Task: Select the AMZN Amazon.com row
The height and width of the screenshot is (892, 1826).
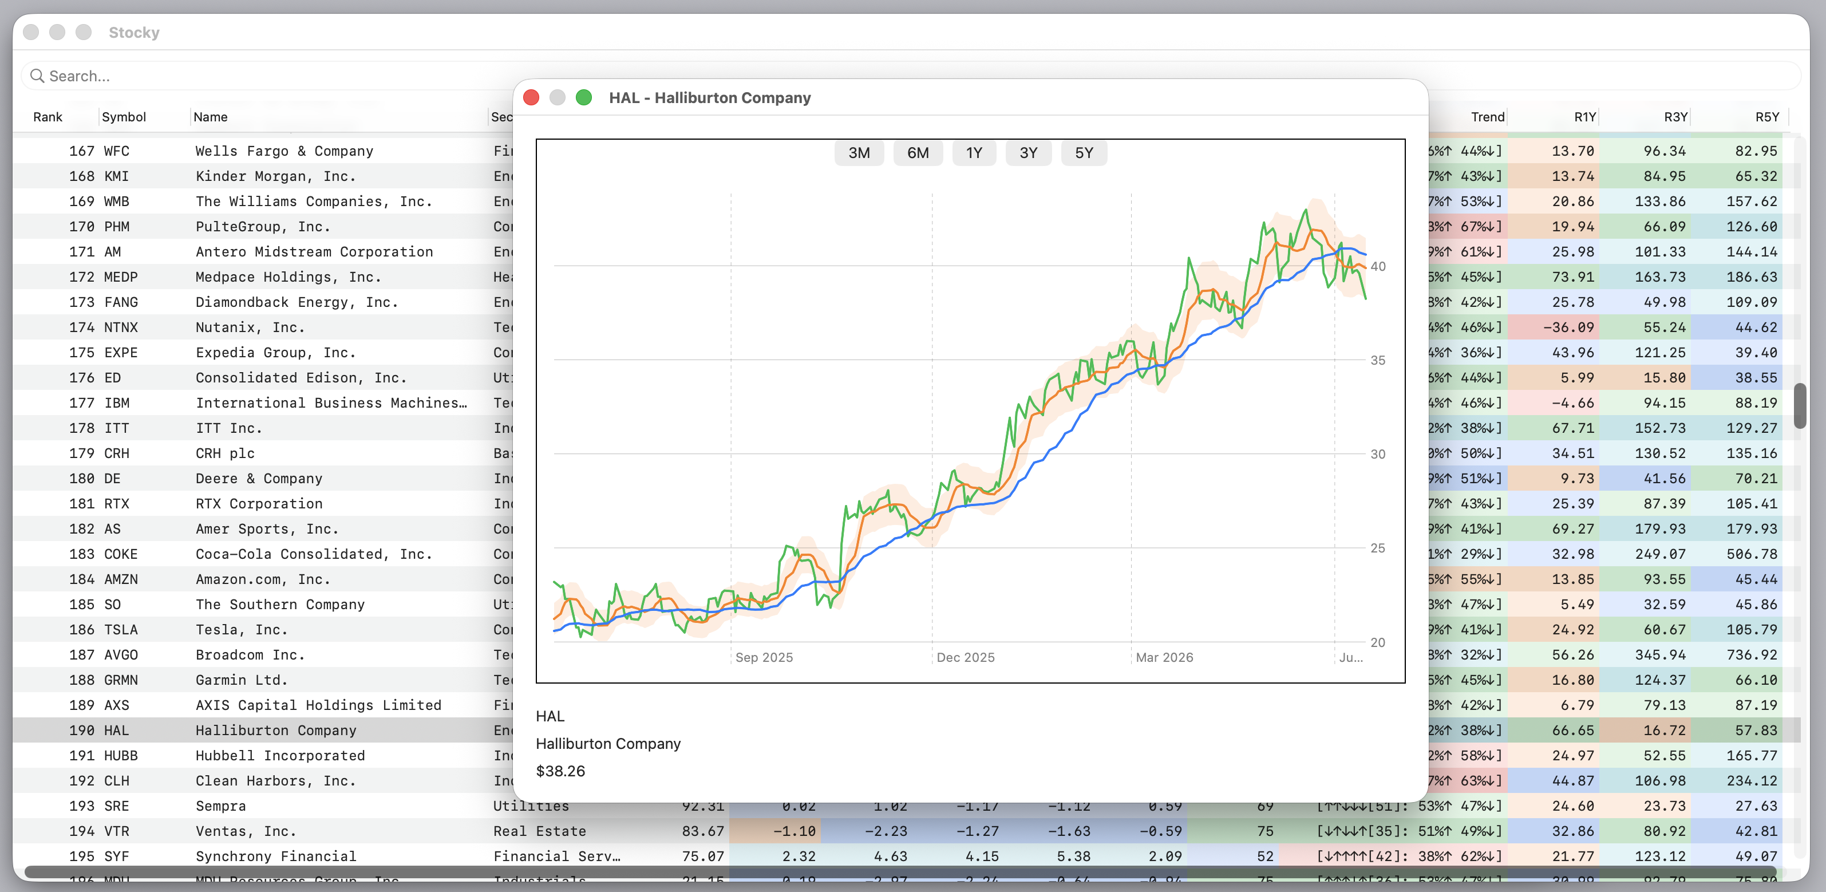Action: pos(907,579)
